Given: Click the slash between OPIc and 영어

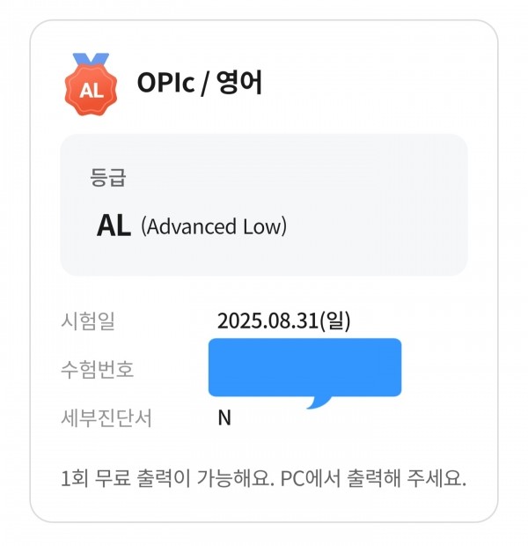Looking at the screenshot, I should click(206, 83).
